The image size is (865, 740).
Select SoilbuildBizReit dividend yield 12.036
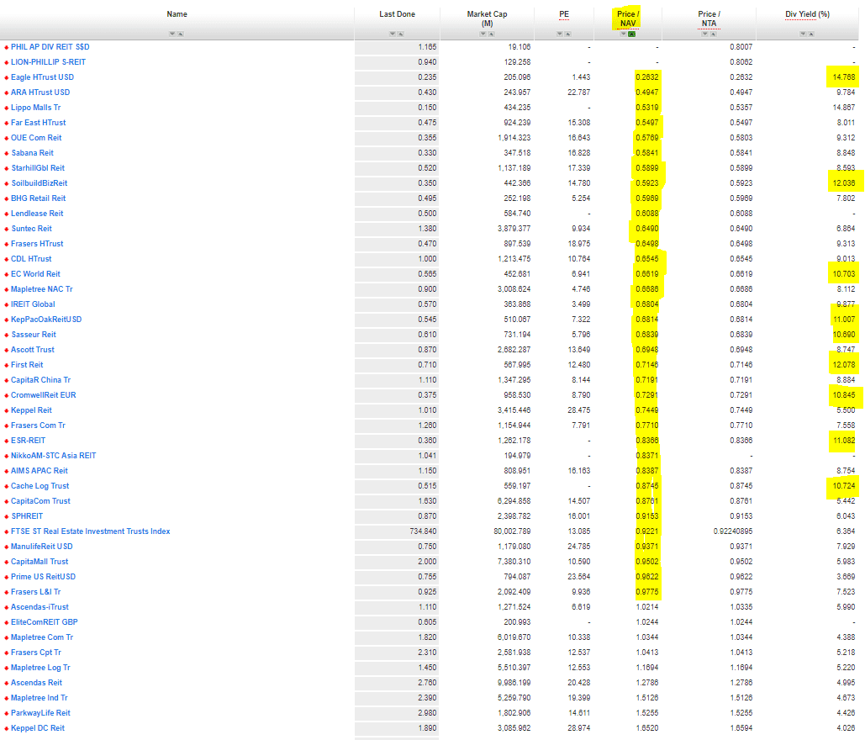(844, 183)
